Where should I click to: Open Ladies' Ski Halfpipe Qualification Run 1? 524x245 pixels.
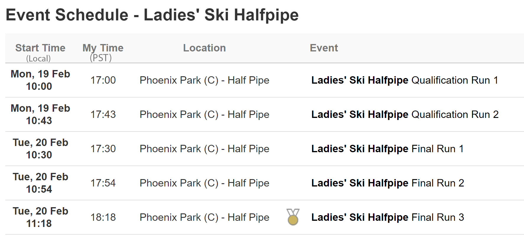[405, 80]
